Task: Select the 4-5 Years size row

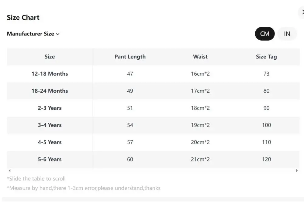Action: [x=153, y=142]
